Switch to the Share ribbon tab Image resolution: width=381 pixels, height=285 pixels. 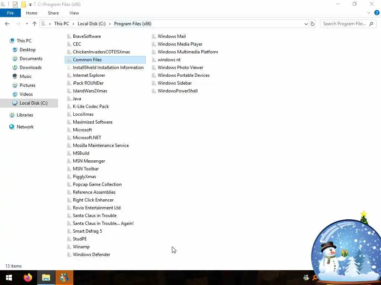pos(53,13)
